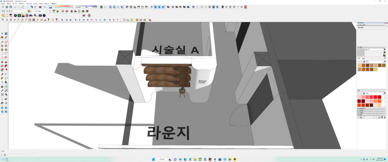Expand the Components tray panel

pyautogui.click(x=371, y=109)
